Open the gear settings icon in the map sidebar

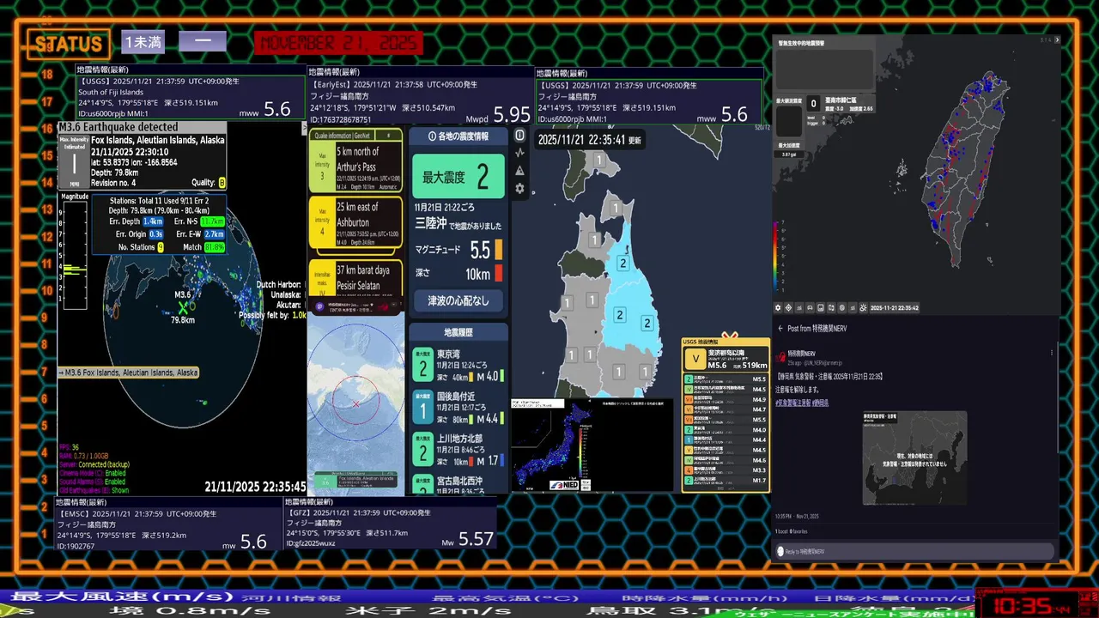[x=519, y=188]
